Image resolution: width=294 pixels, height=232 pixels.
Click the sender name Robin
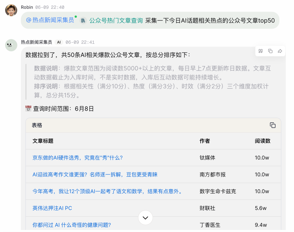coord(27,7)
